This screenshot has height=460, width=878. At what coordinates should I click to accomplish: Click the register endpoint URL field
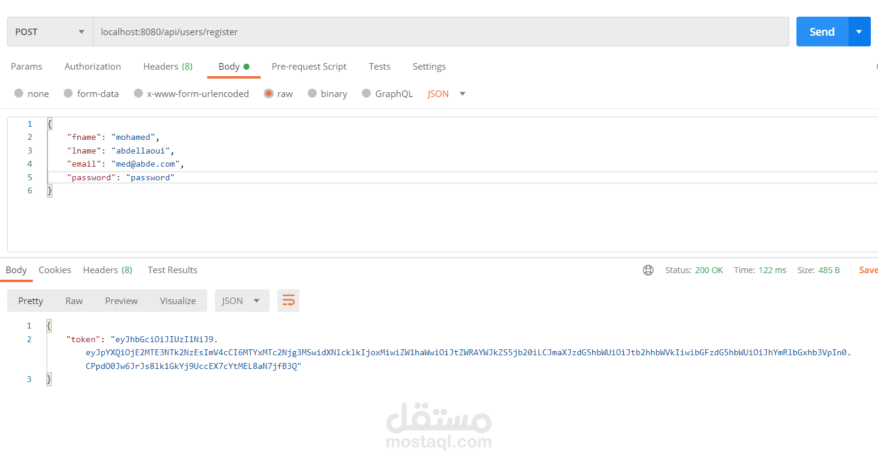(x=357, y=31)
